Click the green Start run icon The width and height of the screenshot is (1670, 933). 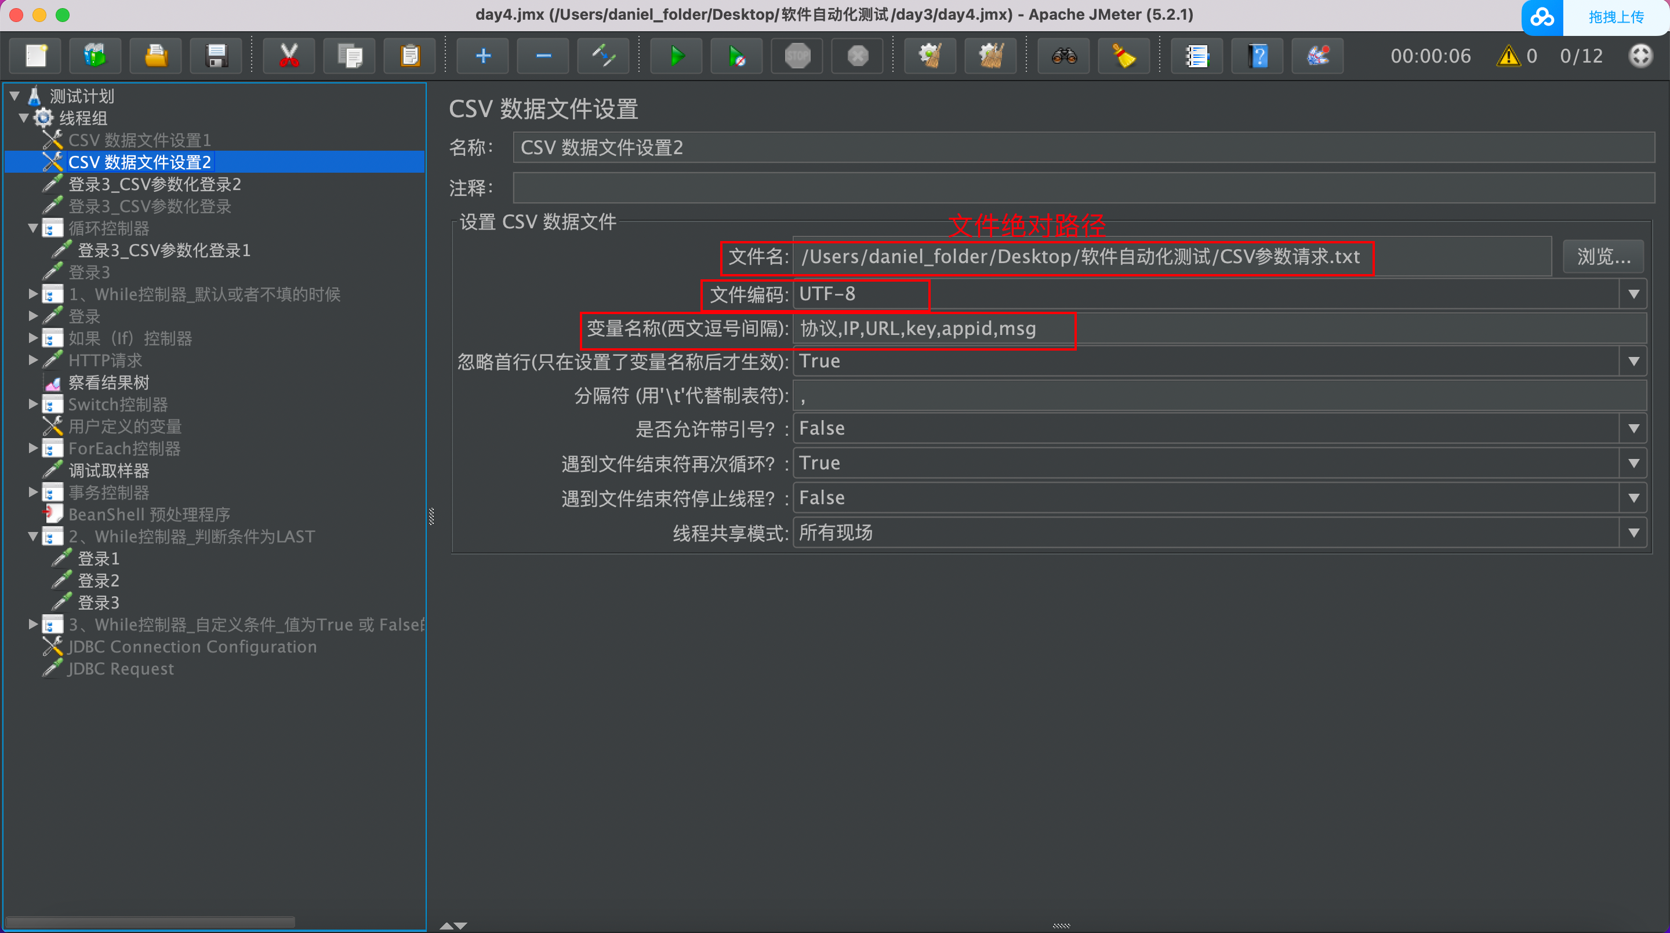(676, 56)
